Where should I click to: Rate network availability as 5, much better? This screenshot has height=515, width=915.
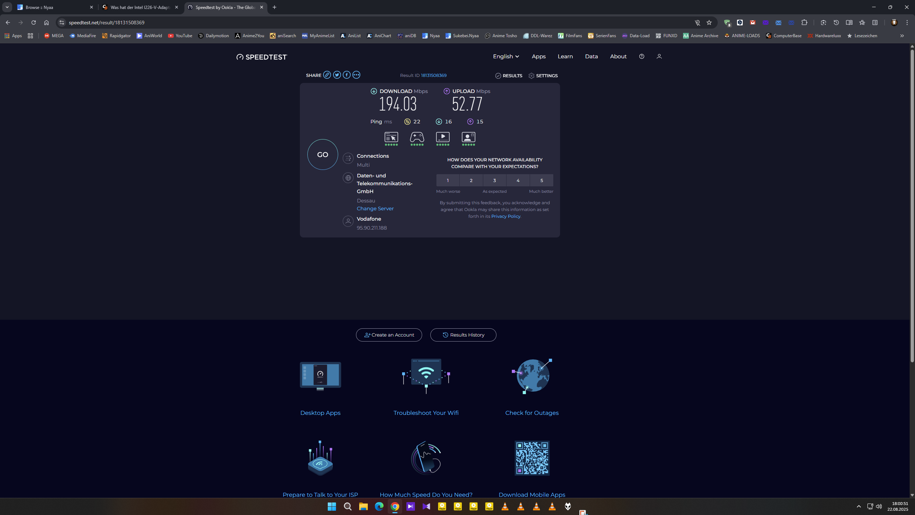pyautogui.click(x=541, y=180)
